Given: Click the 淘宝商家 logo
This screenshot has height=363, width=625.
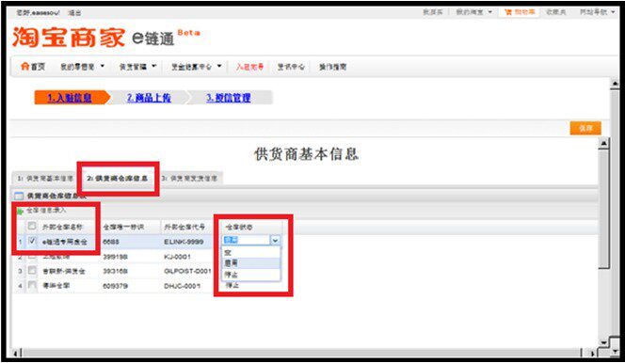Looking at the screenshot, I should (68, 38).
